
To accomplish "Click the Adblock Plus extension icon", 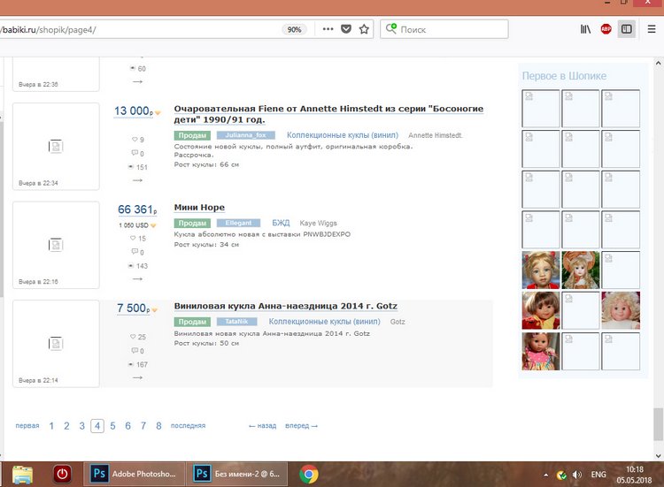I will coord(606,29).
